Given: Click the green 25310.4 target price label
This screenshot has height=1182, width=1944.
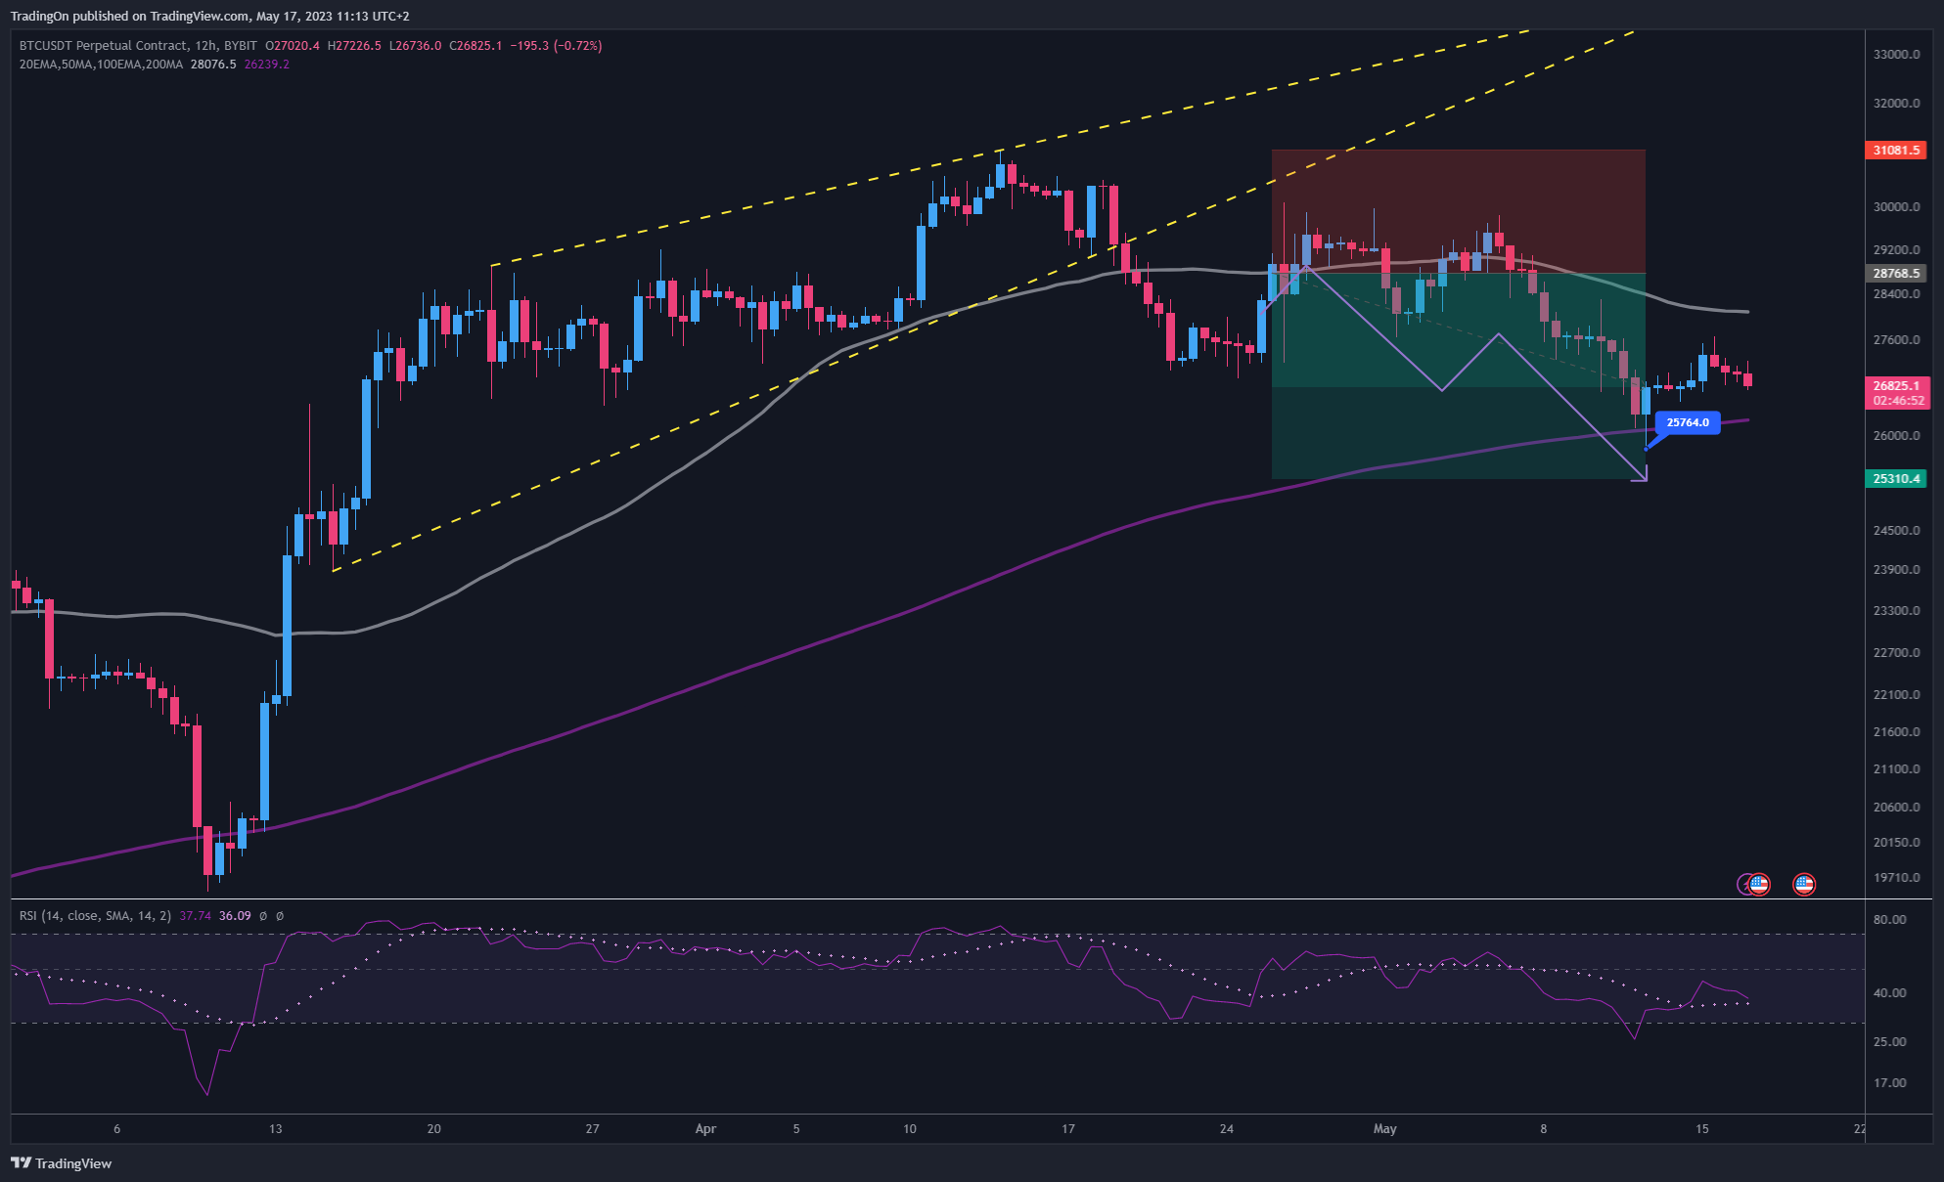Looking at the screenshot, I should [x=1897, y=479].
